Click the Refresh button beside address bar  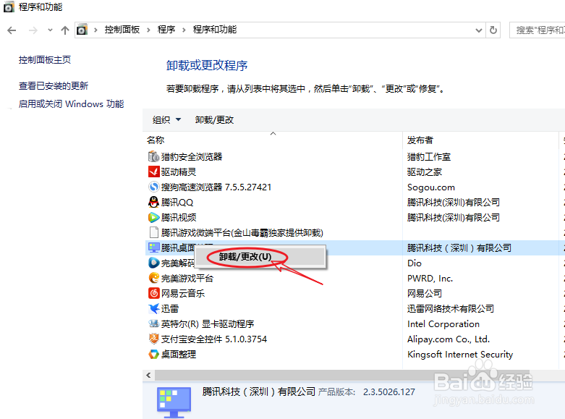pyautogui.click(x=493, y=30)
